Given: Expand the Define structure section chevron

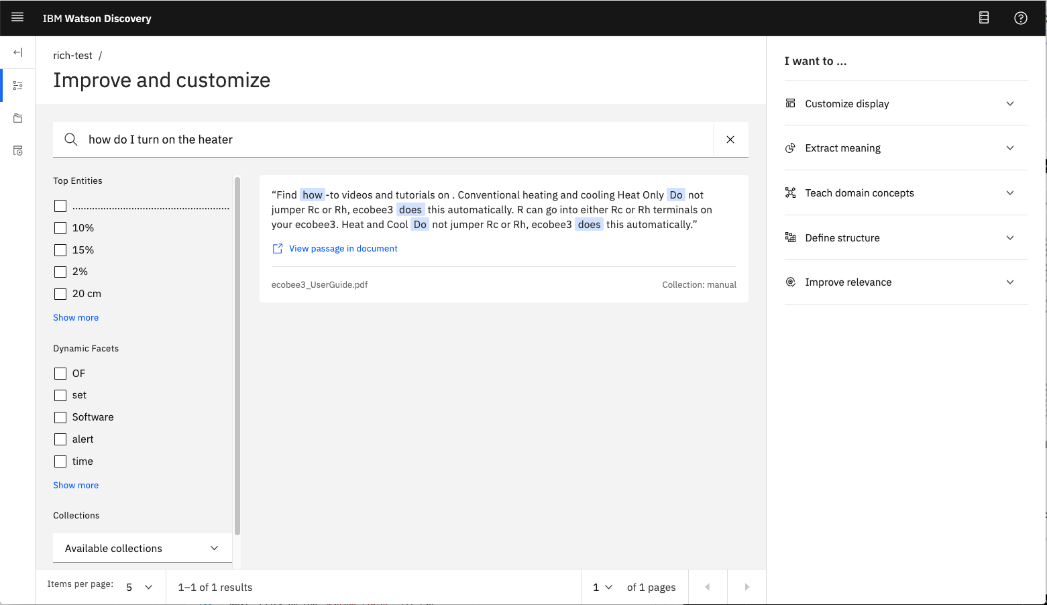Looking at the screenshot, I should click(1010, 237).
